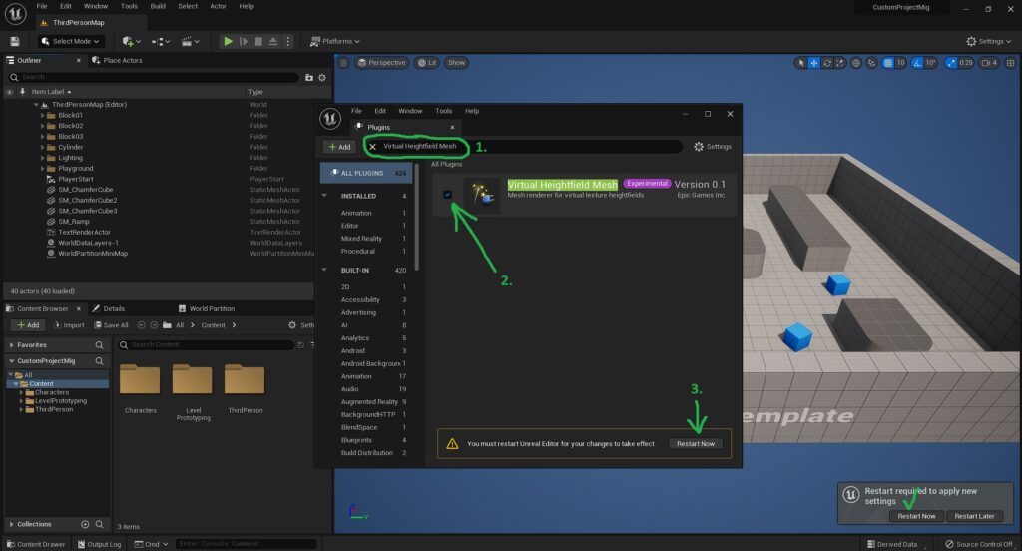Image resolution: width=1022 pixels, height=551 pixels.
Task: Expand the Lighting folder in Outliner
Action: (42, 157)
